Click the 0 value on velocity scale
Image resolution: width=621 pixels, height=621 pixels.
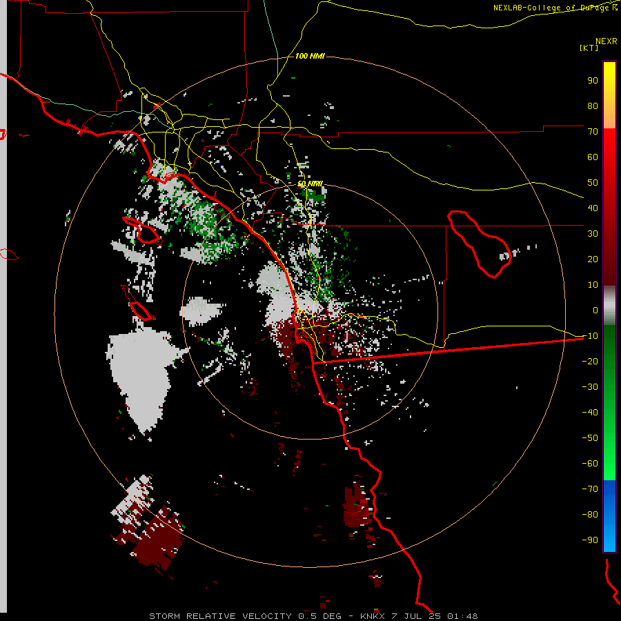[x=595, y=310]
